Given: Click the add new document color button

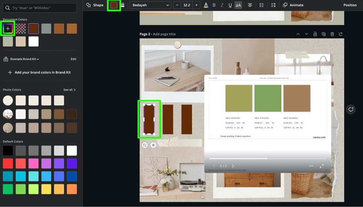Looking at the screenshot, I should (x=8, y=29).
